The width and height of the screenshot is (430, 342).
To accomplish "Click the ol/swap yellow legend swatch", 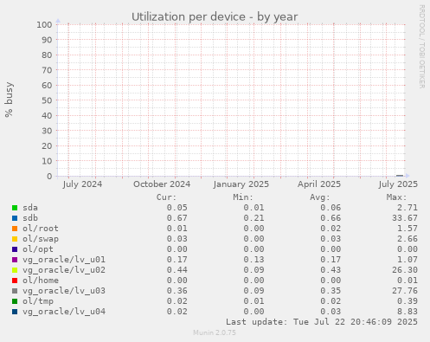I will [x=15, y=239].
